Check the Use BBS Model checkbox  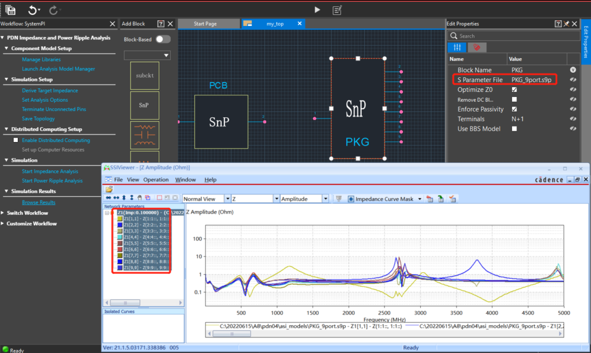coord(514,129)
